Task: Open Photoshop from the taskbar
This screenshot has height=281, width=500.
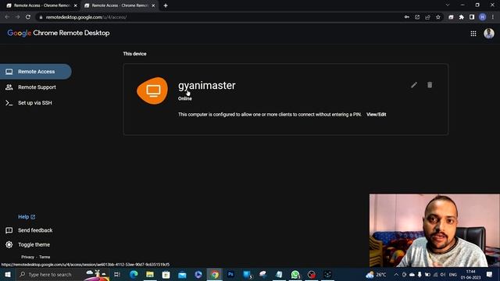Action: (x=230, y=274)
